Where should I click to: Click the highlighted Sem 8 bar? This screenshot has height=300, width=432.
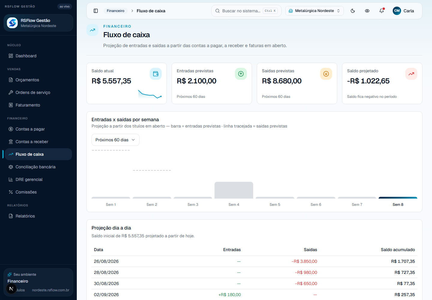pyautogui.click(x=398, y=198)
